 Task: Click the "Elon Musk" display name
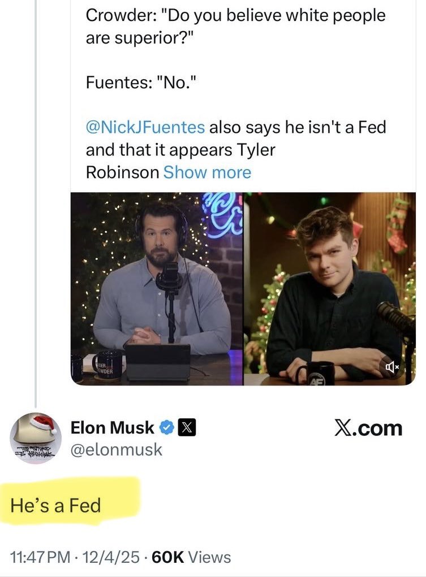click(112, 428)
